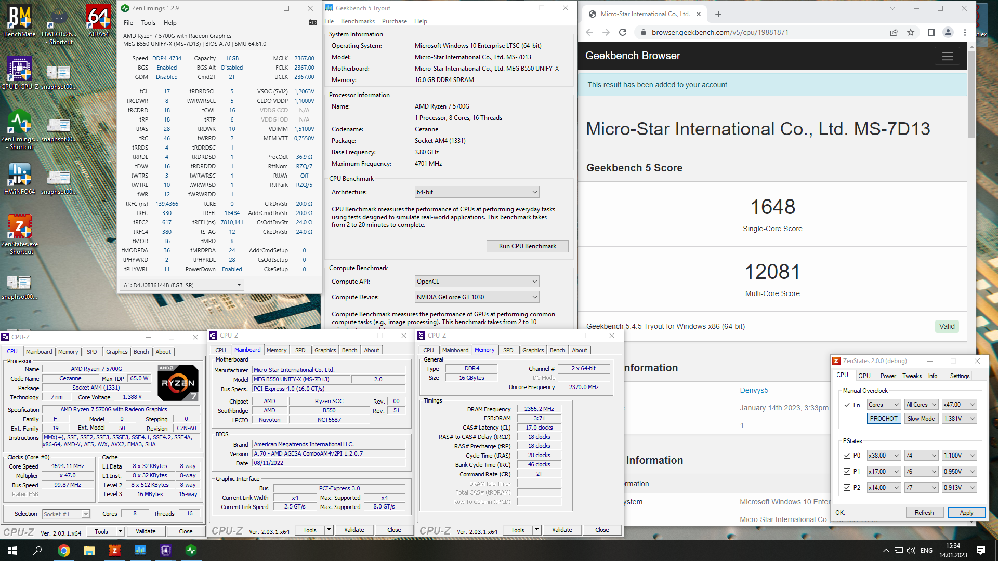Image resolution: width=998 pixels, height=561 pixels.
Task: Switch to the Info tab in ZenStates
Action: point(933,376)
